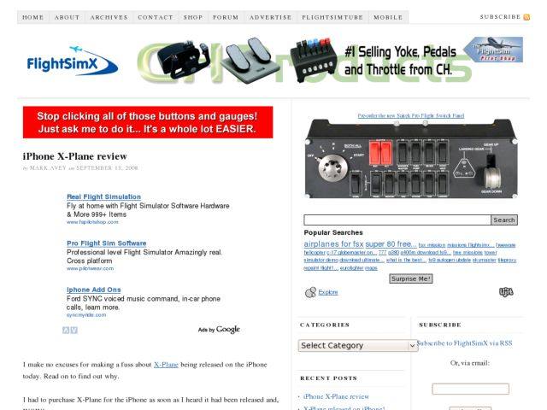Image resolution: width=547 pixels, height=410 pixels.
Task: Click the email subscription input field
Action: (x=470, y=389)
